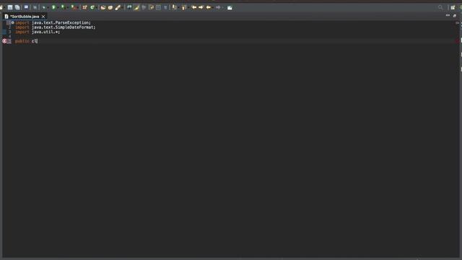
Task: Click the Save All icon
Action: tap(17, 7)
